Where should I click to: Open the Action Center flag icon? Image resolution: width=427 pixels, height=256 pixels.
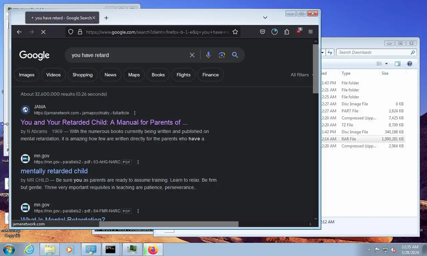377,250
